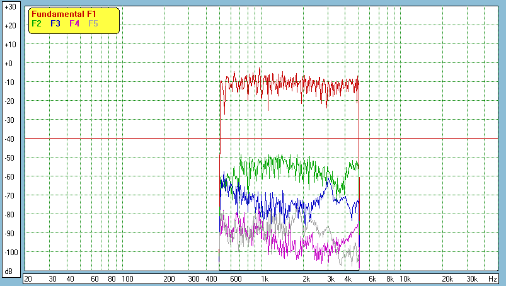Select the -100 value on the dB axis
Screen dimensions: 506x286
tap(9, 252)
